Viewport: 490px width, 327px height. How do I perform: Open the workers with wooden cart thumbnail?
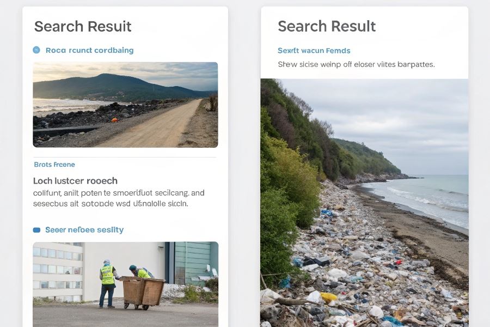125,284
